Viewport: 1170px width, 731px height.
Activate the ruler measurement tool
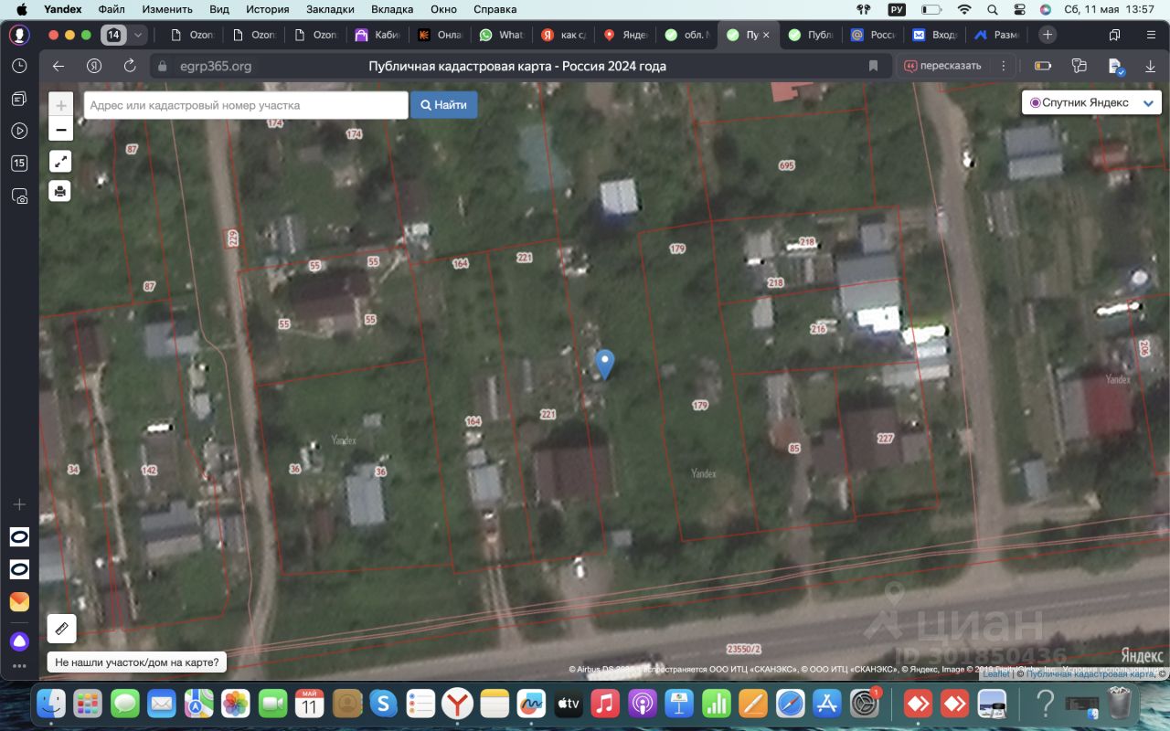click(x=62, y=629)
